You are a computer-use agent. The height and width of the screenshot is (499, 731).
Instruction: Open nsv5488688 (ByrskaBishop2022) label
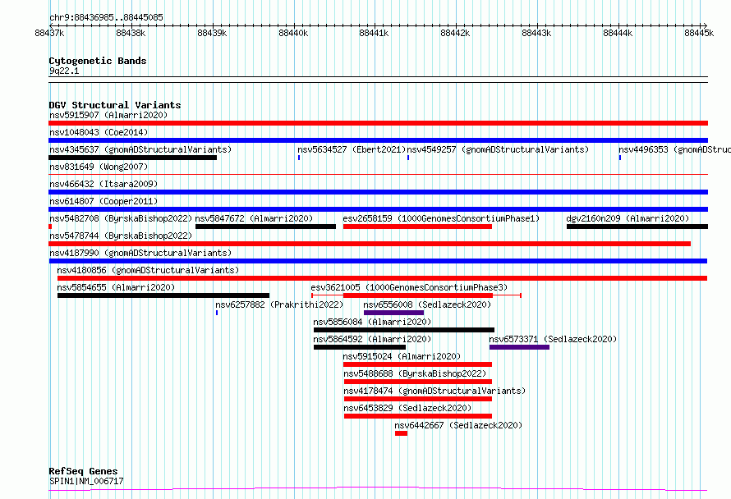[415, 373]
